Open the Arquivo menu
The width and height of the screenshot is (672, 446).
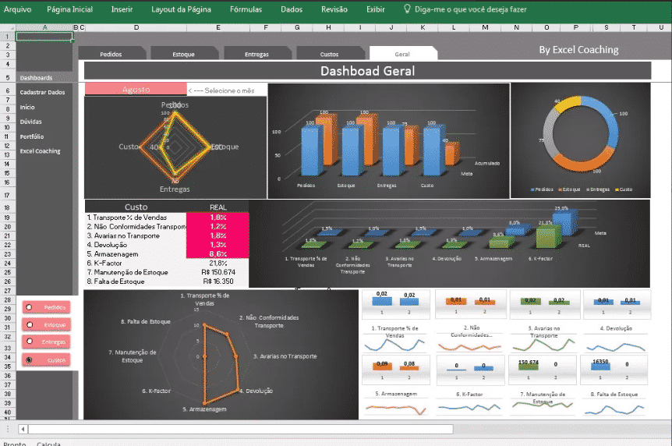17,9
